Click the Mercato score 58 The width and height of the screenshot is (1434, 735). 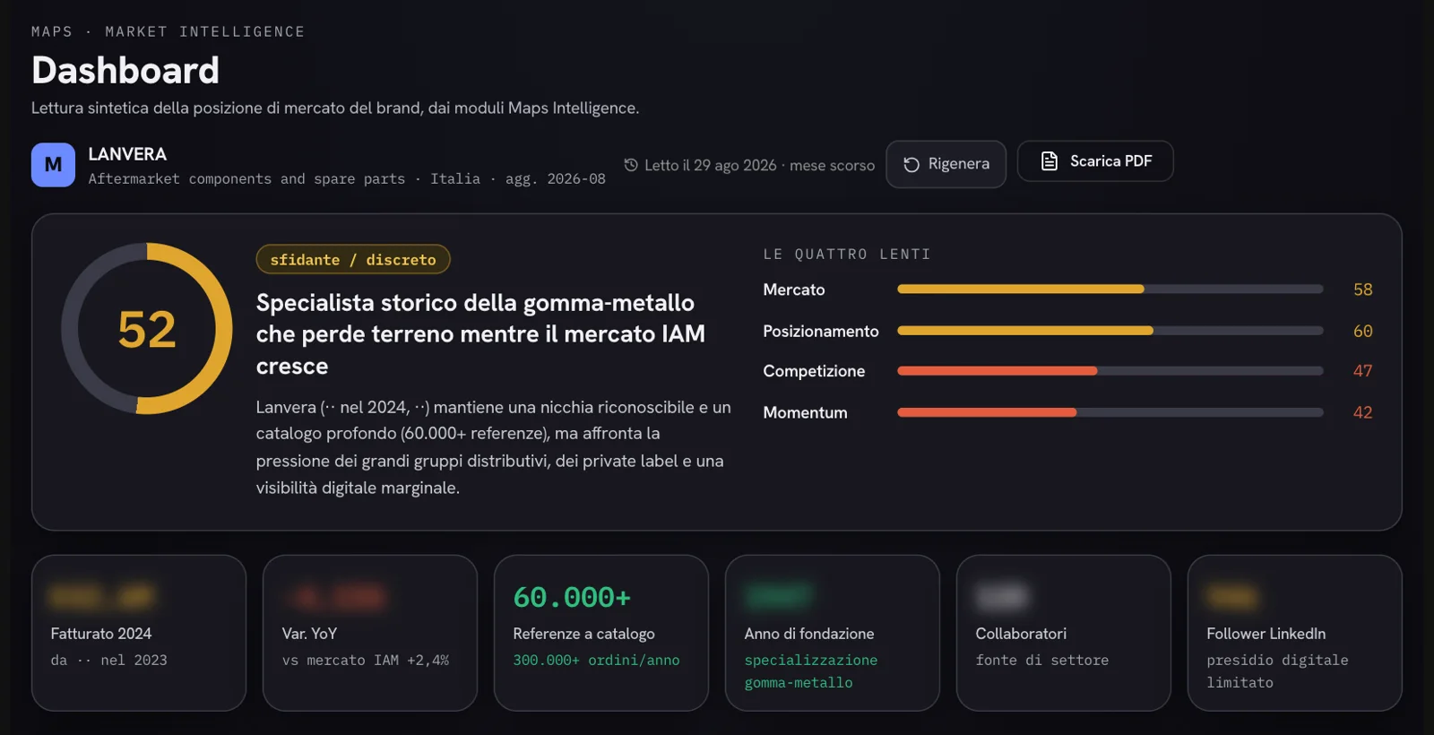coord(1362,290)
